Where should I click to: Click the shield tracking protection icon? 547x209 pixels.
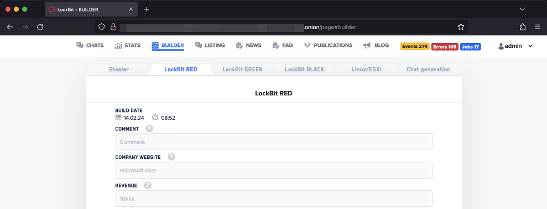click(x=101, y=27)
